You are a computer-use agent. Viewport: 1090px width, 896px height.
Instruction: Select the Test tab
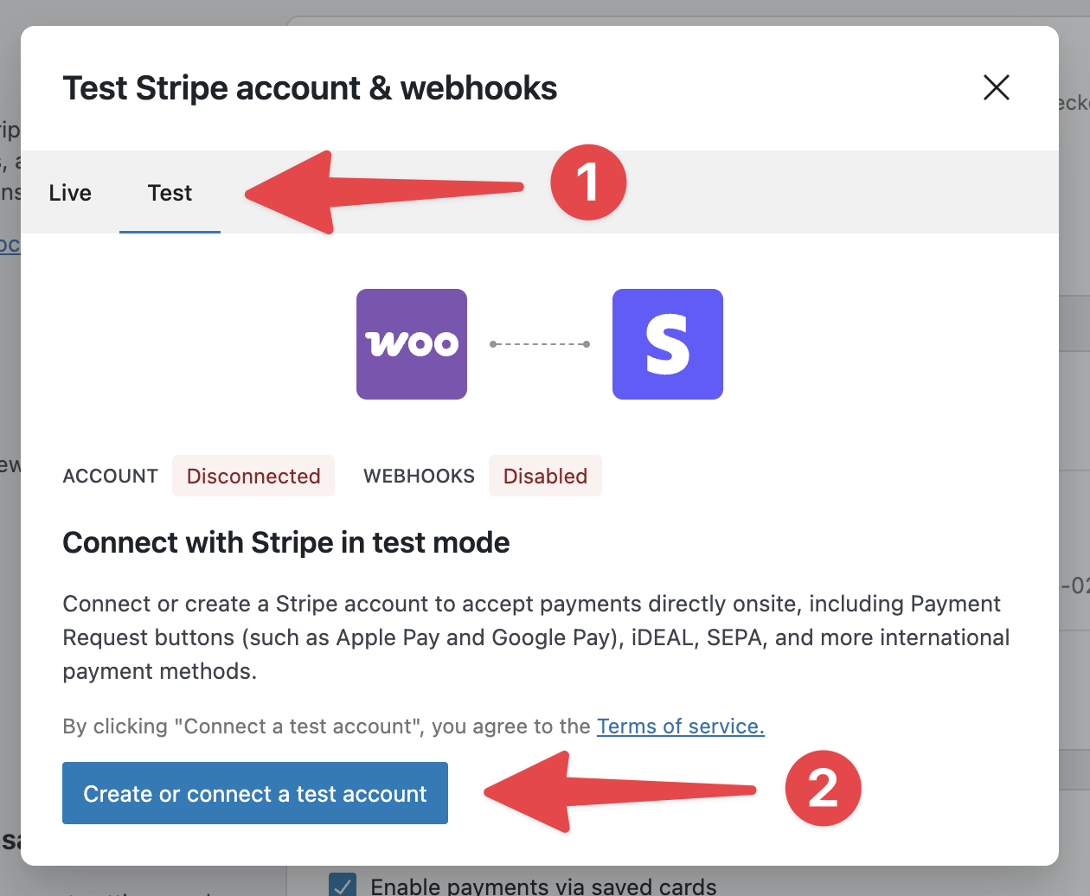click(x=170, y=193)
